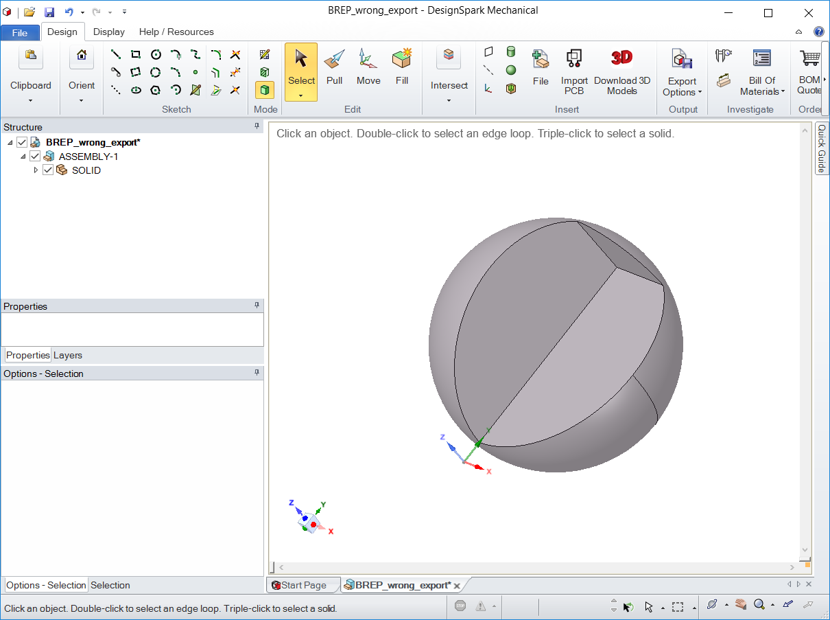Open the File menu

point(20,32)
